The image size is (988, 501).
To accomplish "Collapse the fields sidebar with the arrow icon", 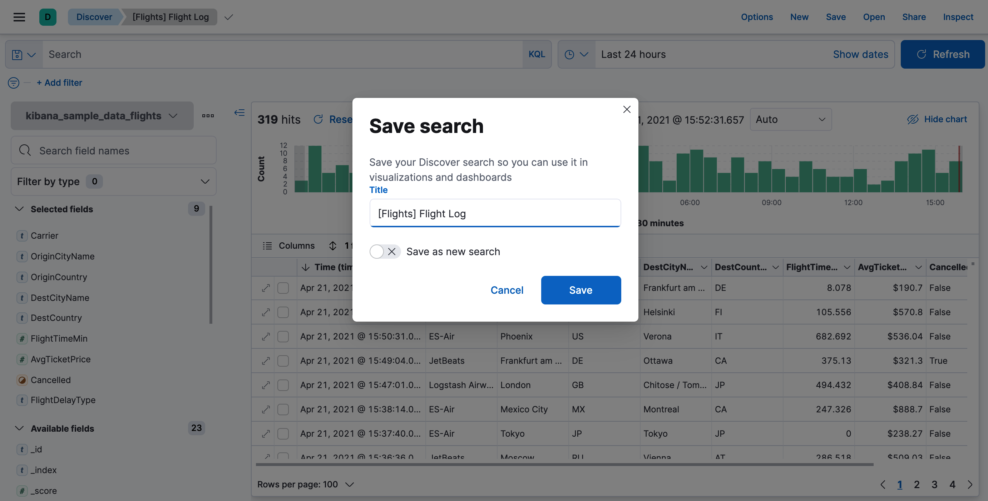I will [x=239, y=112].
